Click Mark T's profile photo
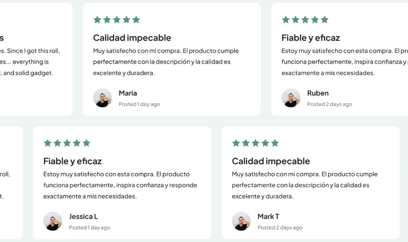 pyautogui.click(x=241, y=221)
